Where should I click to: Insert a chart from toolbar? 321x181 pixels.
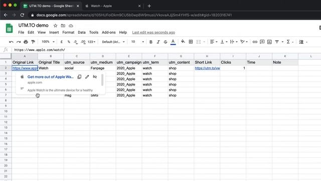(x=269, y=42)
